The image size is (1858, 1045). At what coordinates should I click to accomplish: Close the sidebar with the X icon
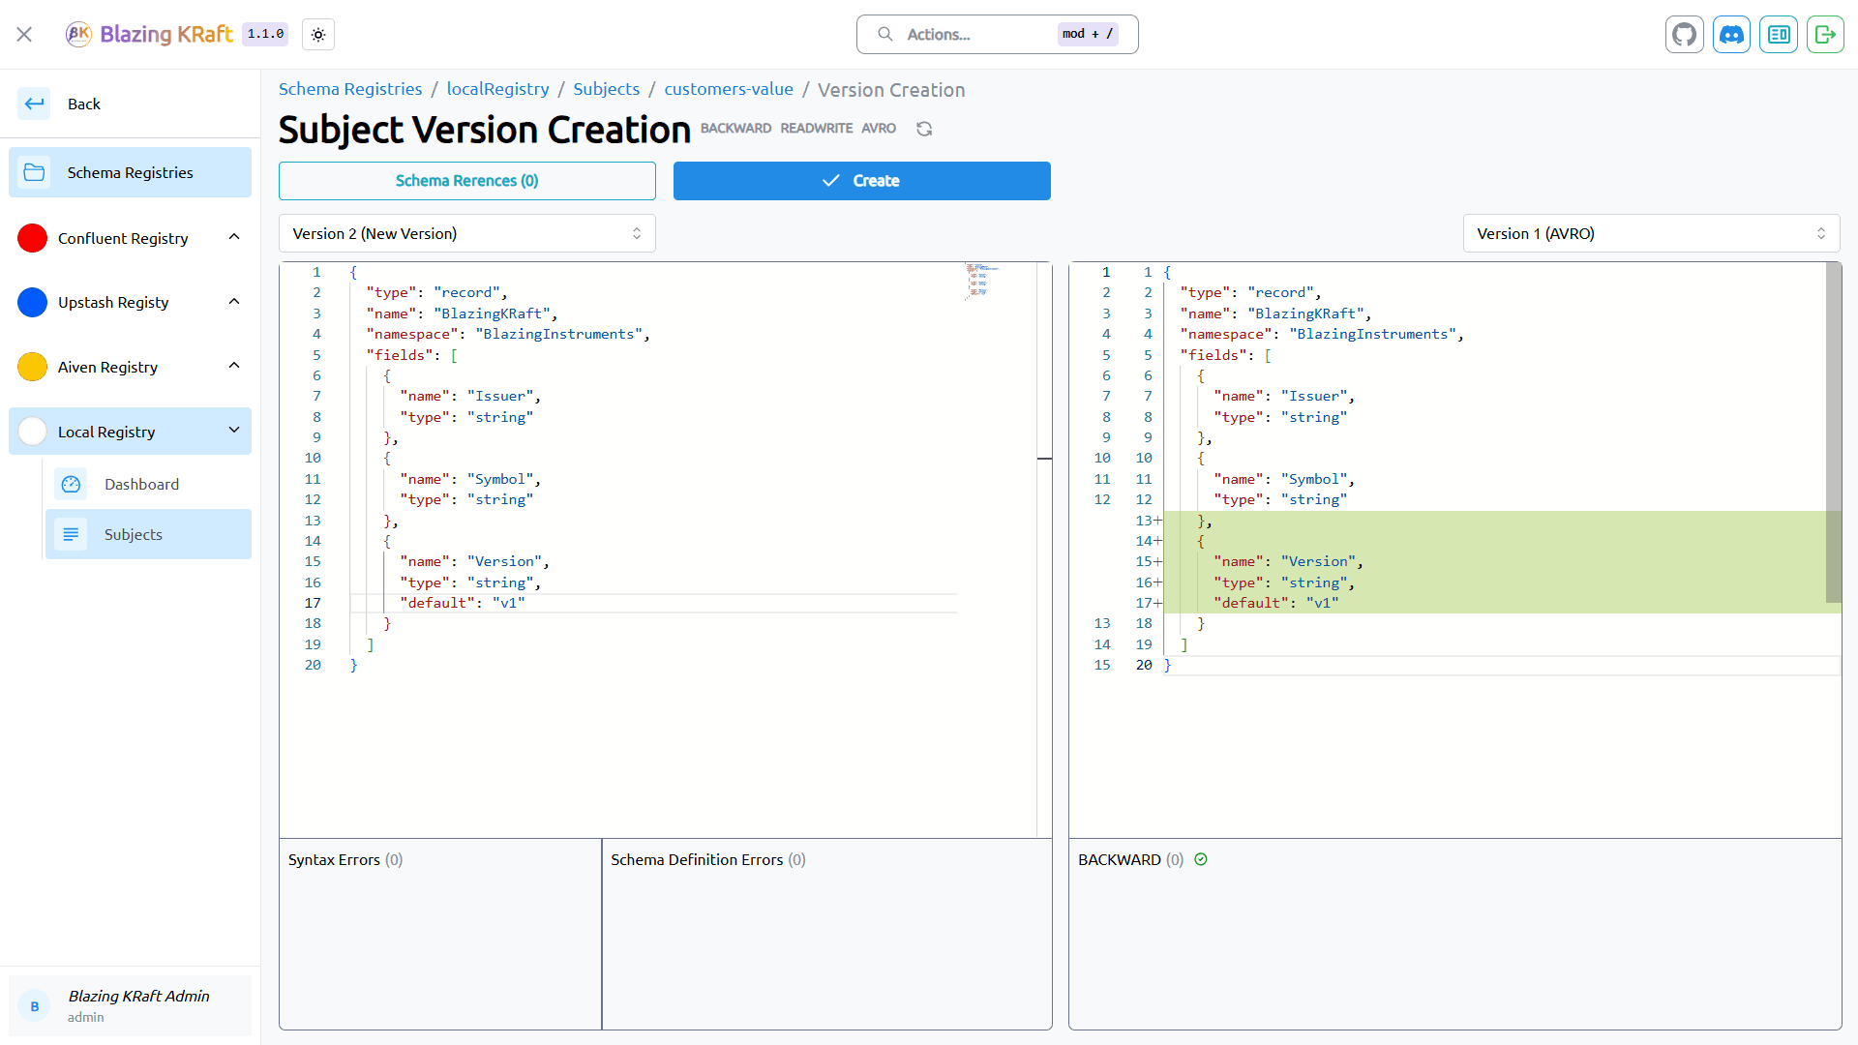[24, 34]
